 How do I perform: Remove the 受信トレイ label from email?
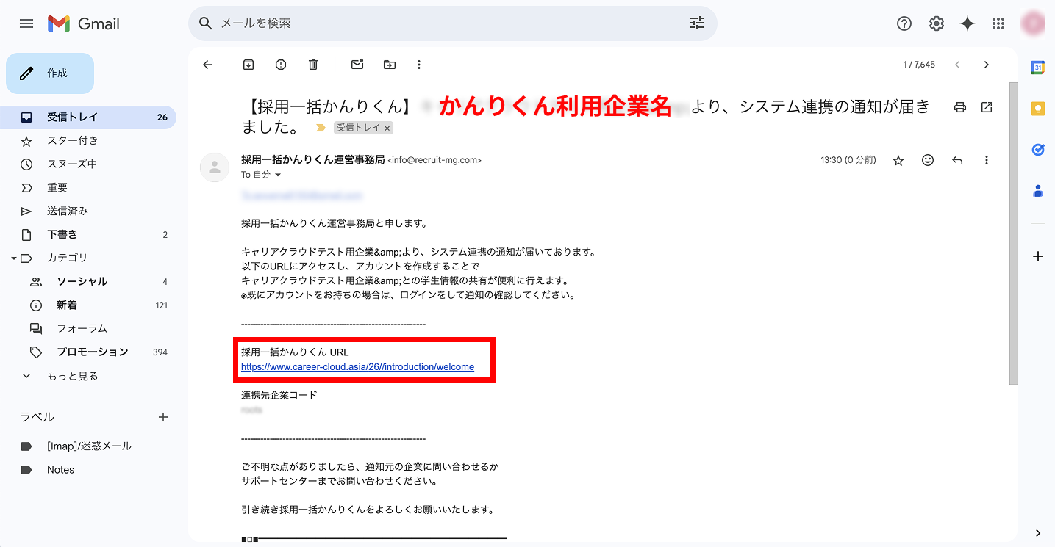387,127
